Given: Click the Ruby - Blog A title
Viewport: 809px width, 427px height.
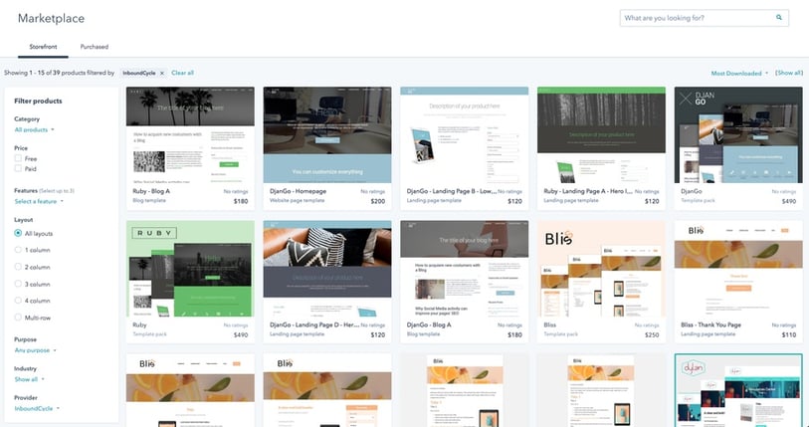Looking at the screenshot, I should point(151,191).
